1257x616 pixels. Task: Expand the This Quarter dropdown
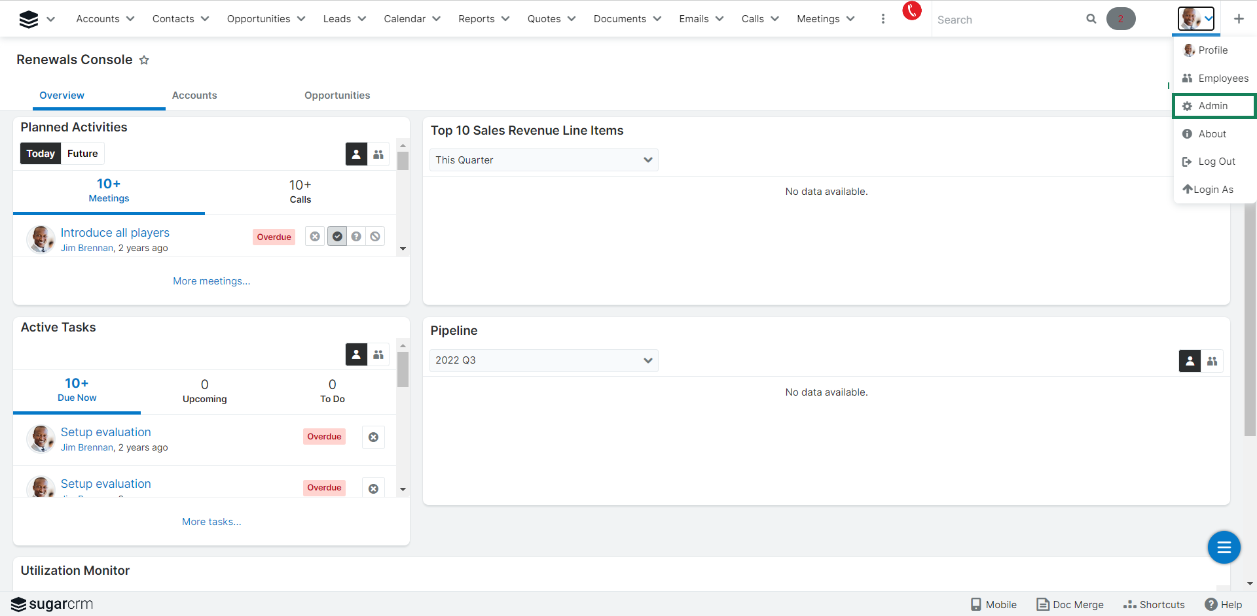[543, 160]
